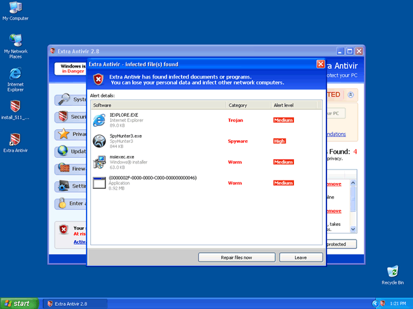Click the High alert level badge

280,141
